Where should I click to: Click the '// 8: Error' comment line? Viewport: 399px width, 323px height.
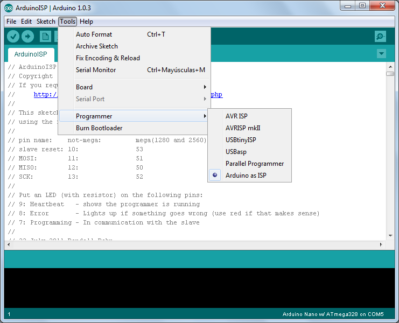click(164, 213)
